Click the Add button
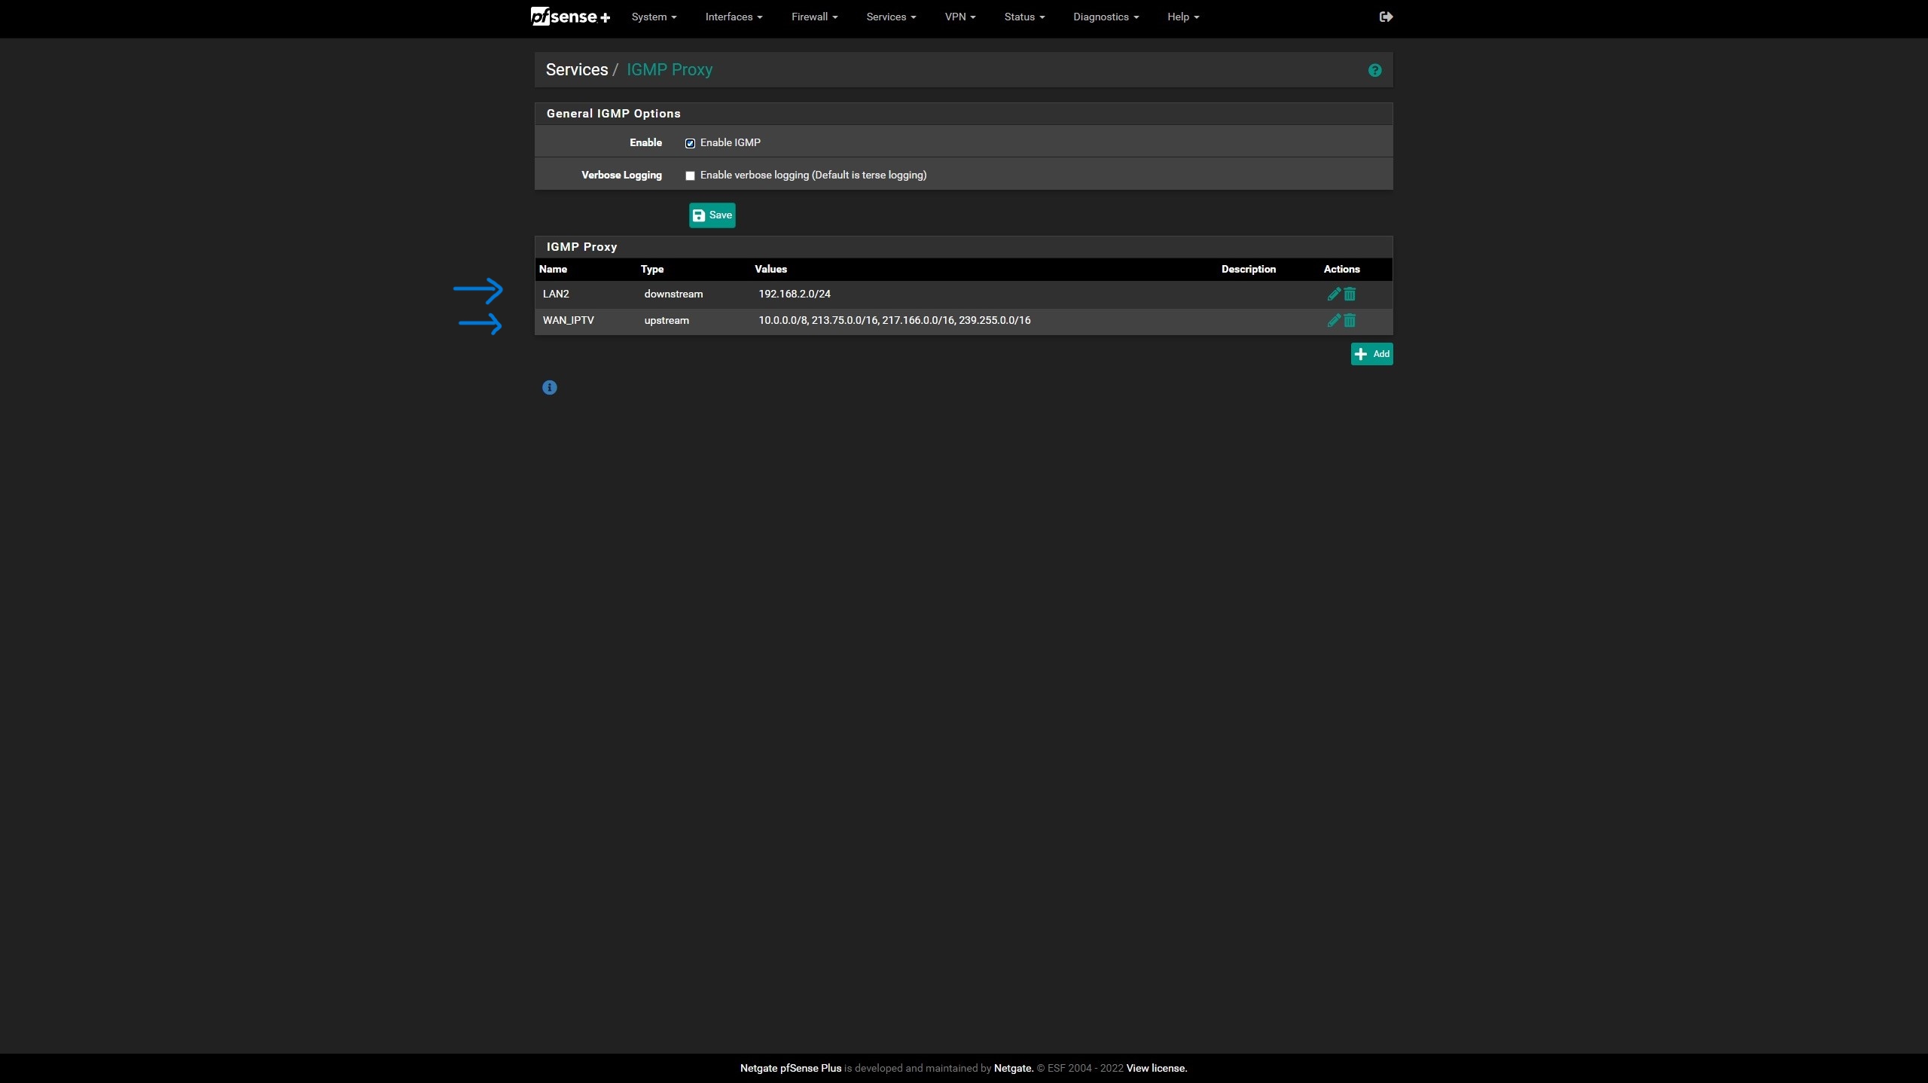This screenshot has width=1928, height=1083. point(1371,354)
